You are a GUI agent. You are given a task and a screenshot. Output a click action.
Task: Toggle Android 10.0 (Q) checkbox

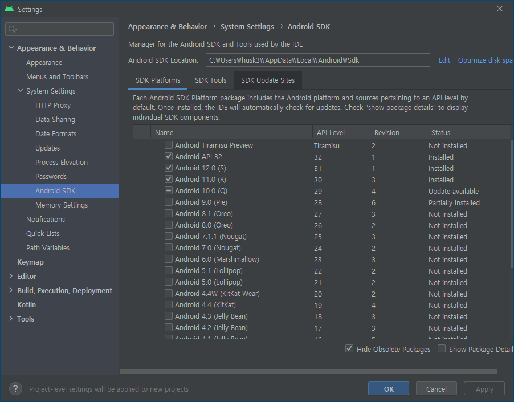tap(169, 190)
